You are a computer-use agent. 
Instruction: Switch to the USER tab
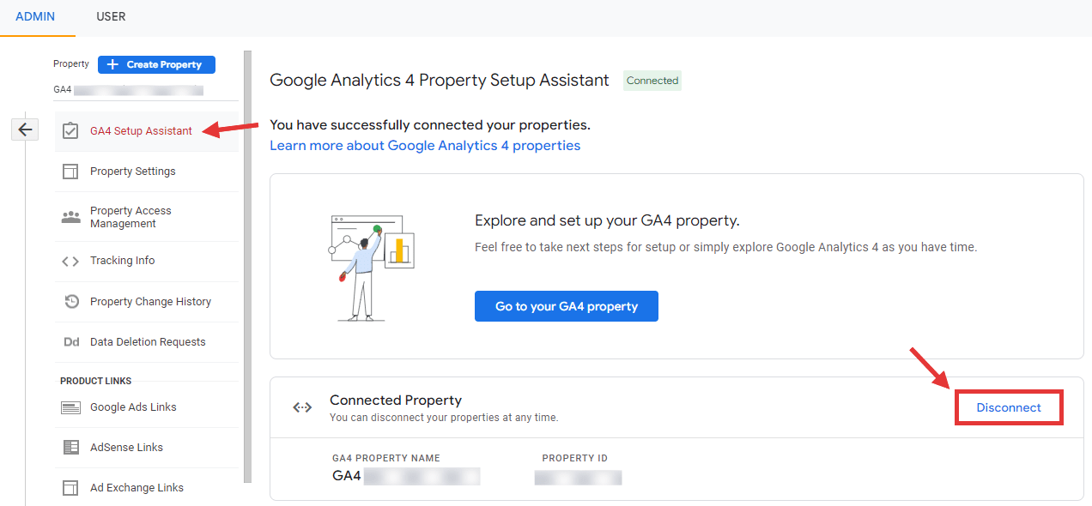point(111,16)
